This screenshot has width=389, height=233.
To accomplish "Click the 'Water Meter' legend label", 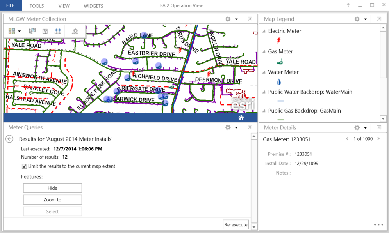I will point(283,72).
